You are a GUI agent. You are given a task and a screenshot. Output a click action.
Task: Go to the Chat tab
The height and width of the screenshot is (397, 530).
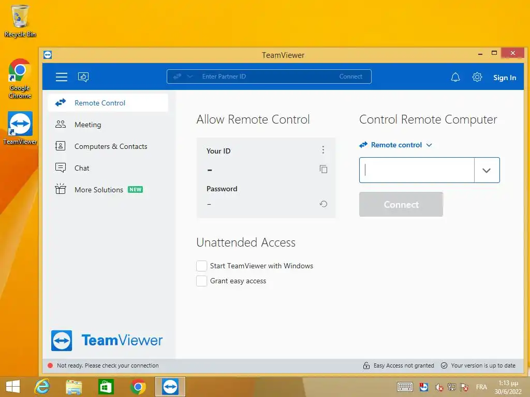[108, 168]
